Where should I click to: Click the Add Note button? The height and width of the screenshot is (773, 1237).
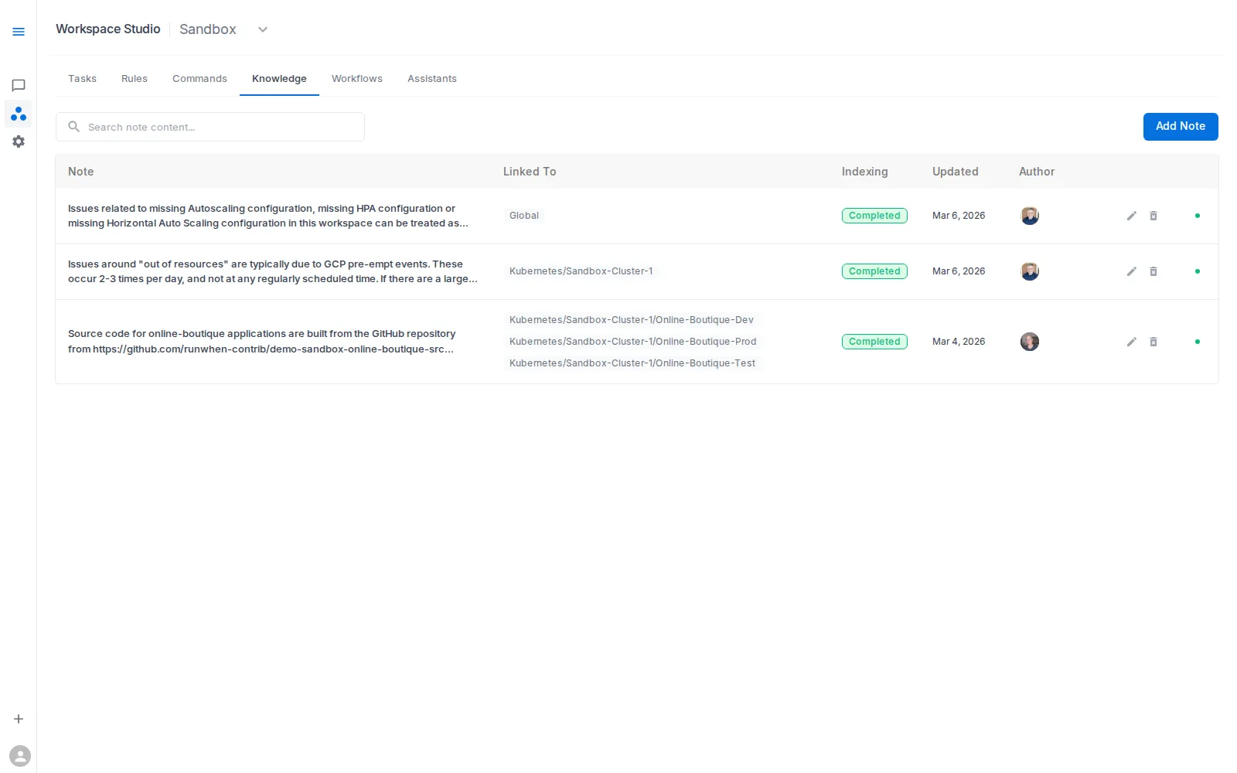1181,126
